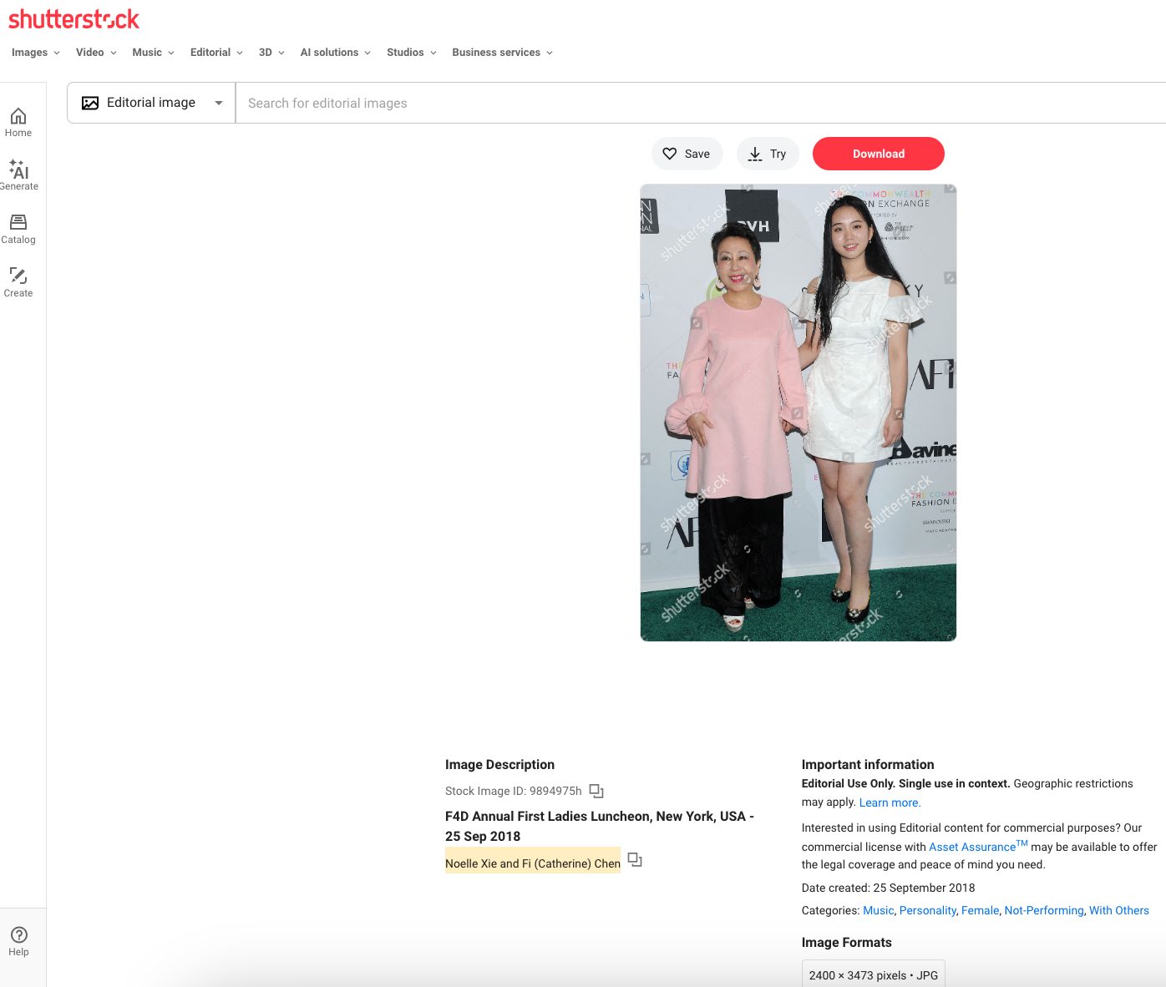Go to Home in sidebar
Image resolution: width=1166 pixels, height=987 pixels.
click(x=18, y=122)
